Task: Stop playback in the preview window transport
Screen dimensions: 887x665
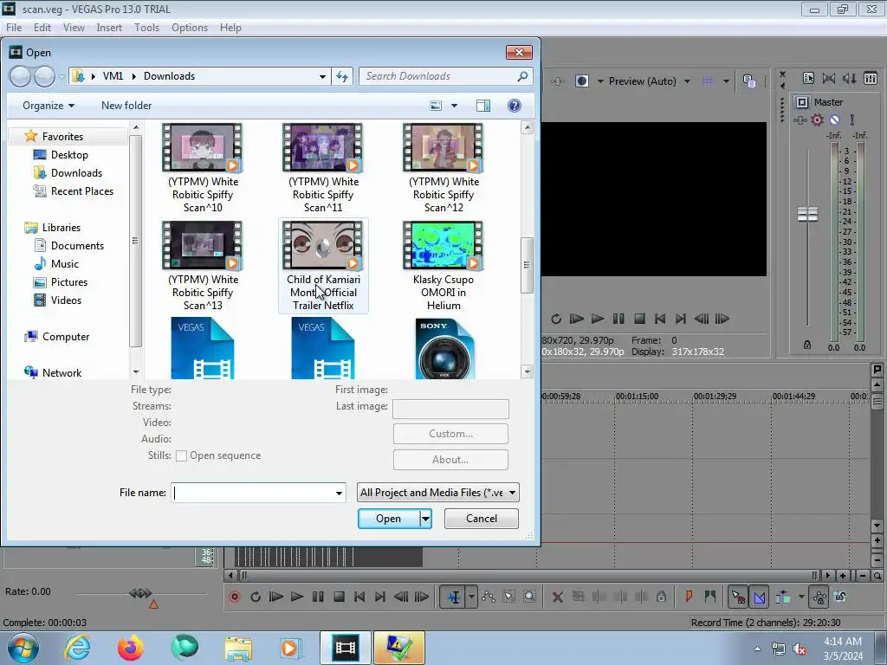Action: [x=639, y=319]
